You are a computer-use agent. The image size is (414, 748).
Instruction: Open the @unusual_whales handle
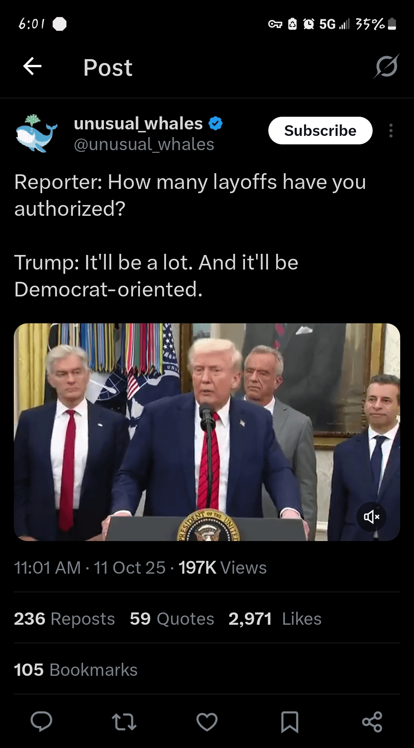tap(144, 144)
